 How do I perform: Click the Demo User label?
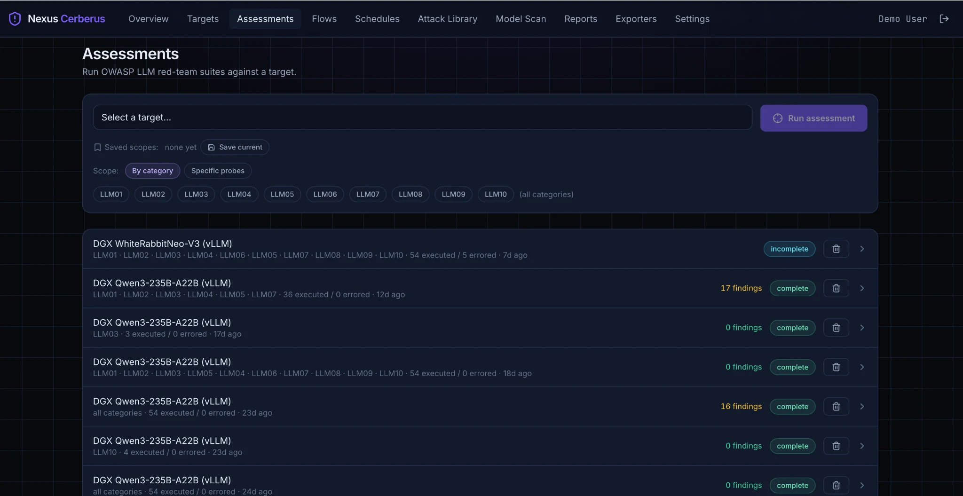click(903, 19)
